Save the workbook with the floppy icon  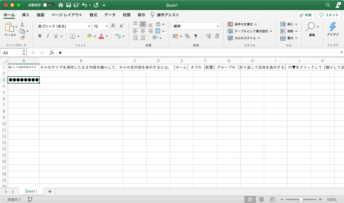pos(68,5)
